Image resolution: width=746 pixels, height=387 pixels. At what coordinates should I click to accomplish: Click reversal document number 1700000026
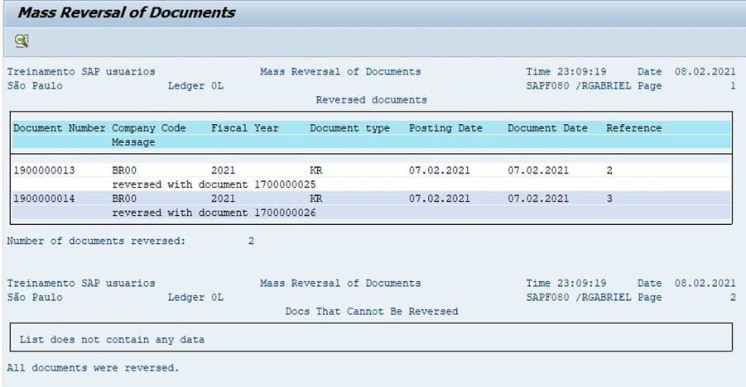[285, 213]
